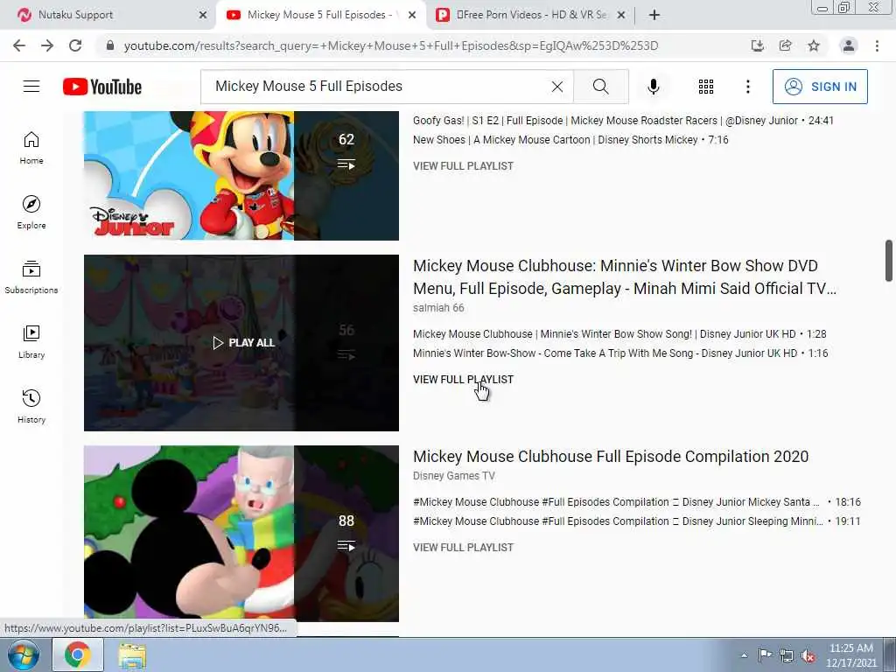Open YouTube settings three-dot menu
The width and height of the screenshot is (896, 672).
click(748, 87)
